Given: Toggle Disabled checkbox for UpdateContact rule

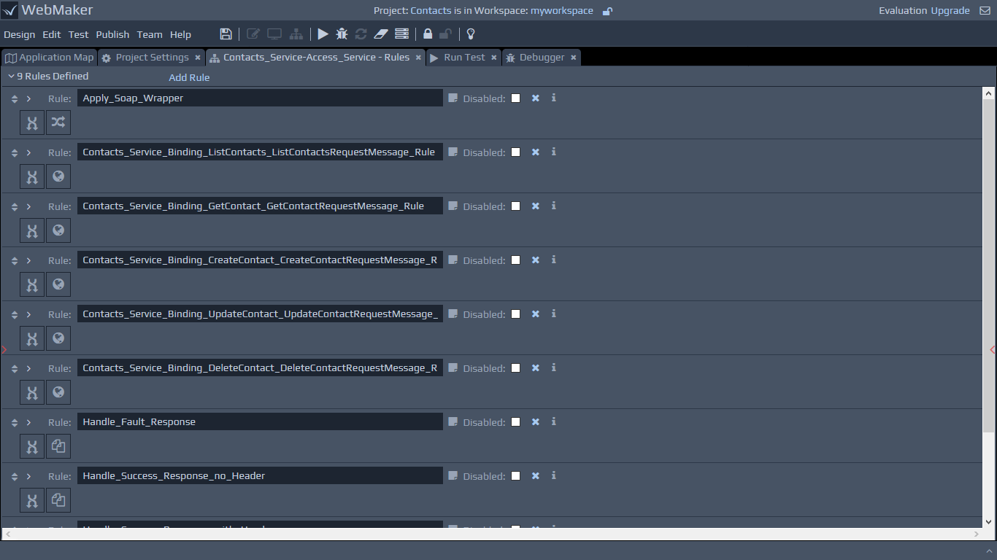Looking at the screenshot, I should (516, 314).
